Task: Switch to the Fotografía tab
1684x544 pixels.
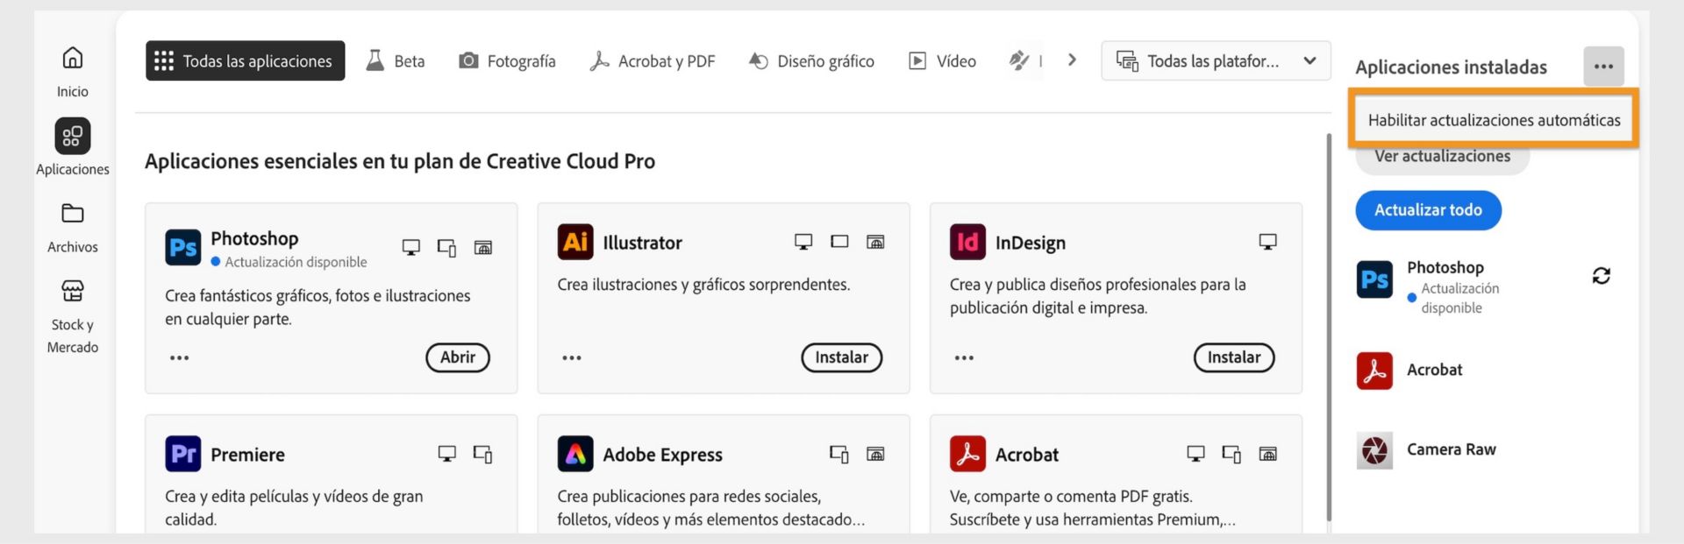Action: 507,60
